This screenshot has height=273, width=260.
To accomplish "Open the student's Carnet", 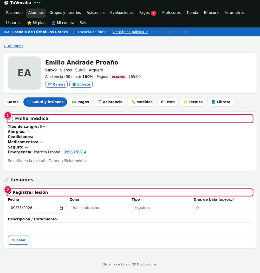I will pos(56,84).
